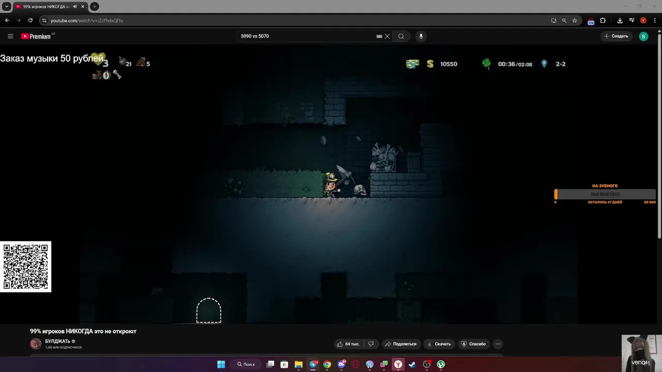Open uTorrent from the taskbar
662x372 pixels.
click(441, 364)
